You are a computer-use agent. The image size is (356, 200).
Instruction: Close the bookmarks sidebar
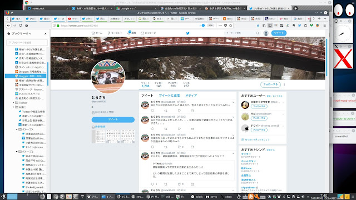[45, 33]
